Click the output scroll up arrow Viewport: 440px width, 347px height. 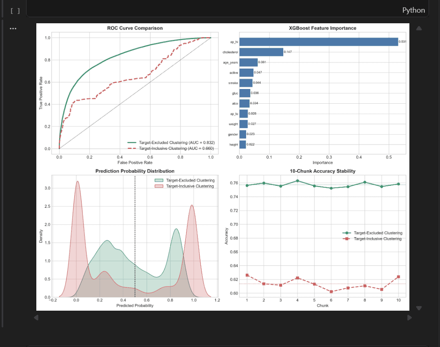point(419,28)
